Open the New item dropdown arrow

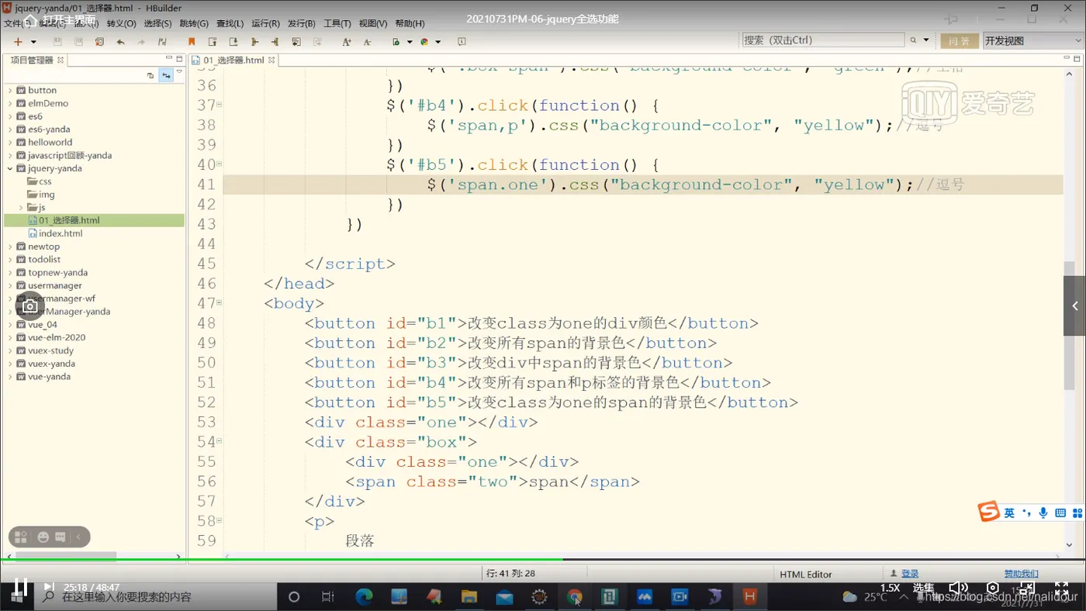[33, 42]
